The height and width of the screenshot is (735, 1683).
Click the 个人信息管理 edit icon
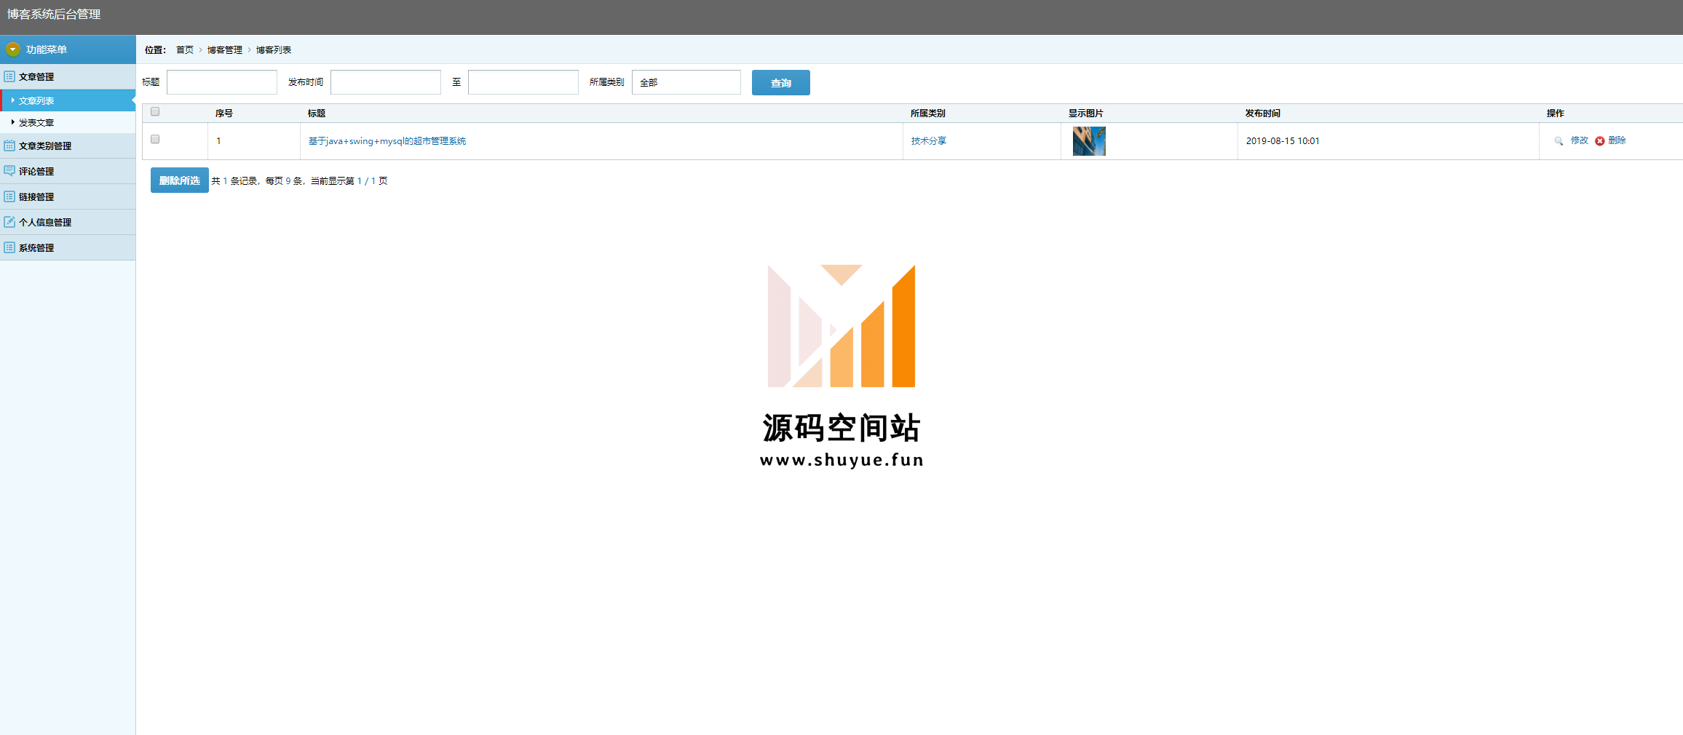(9, 222)
